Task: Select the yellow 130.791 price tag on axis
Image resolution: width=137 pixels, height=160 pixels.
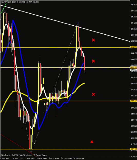Action: click(x=134, y=101)
